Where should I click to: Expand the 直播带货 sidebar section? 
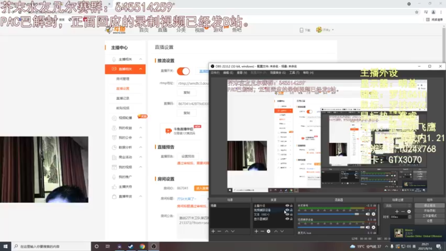tap(140, 196)
